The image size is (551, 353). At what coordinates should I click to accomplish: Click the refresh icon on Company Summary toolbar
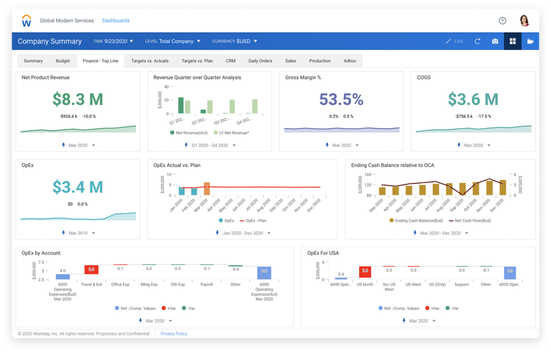477,41
